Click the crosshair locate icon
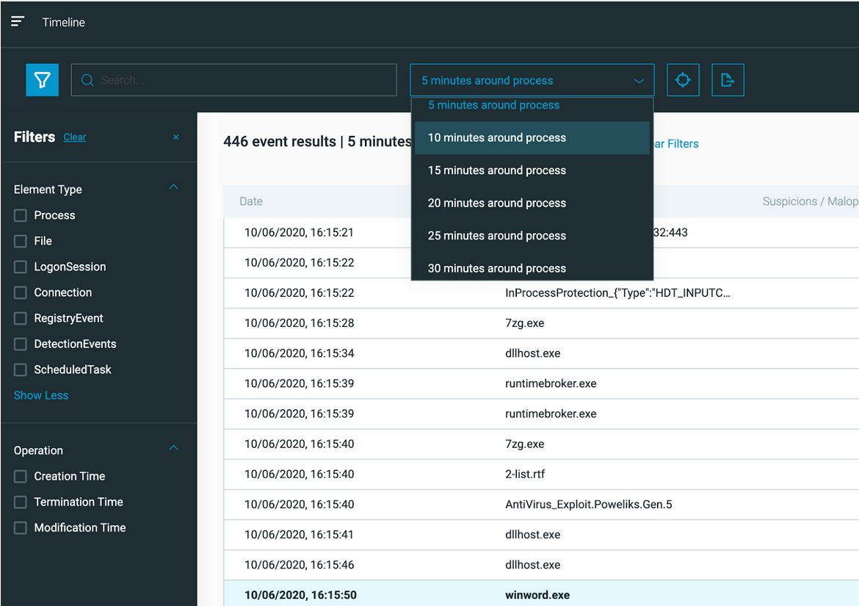This screenshot has height=606, width=859. point(683,79)
